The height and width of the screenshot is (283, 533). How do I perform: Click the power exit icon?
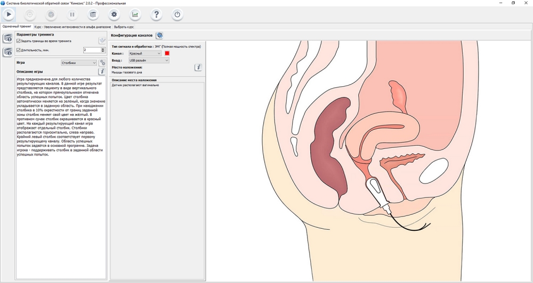pos(177,14)
